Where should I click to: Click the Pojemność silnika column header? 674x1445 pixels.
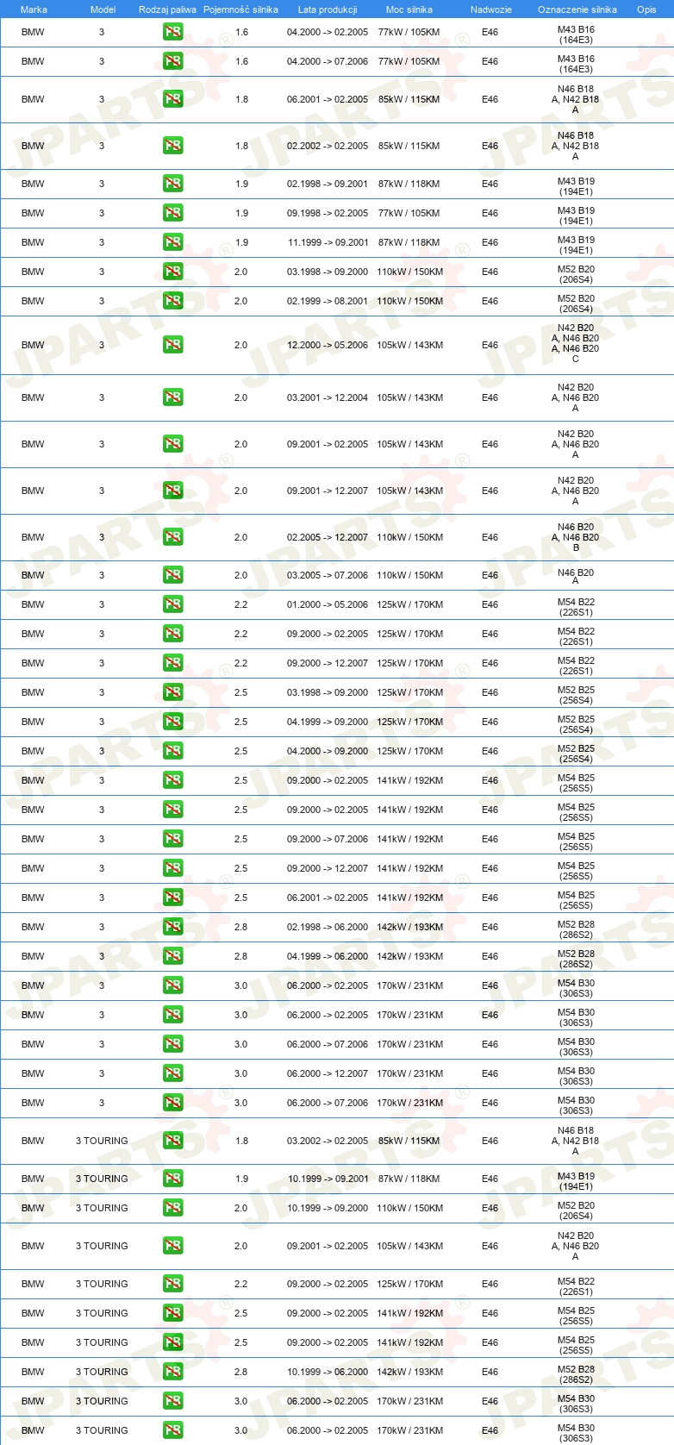pyautogui.click(x=240, y=9)
